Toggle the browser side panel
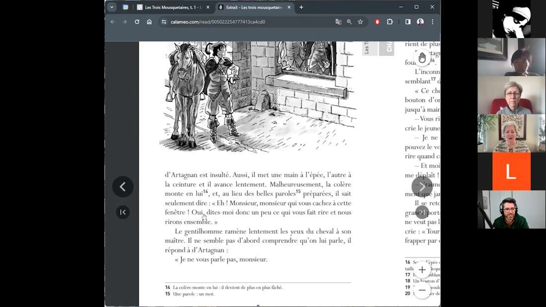The image size is (546, 307). [408, 22]
